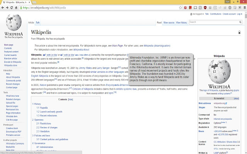Click What links here
This screenshot has width=247, height=154.
12,96
